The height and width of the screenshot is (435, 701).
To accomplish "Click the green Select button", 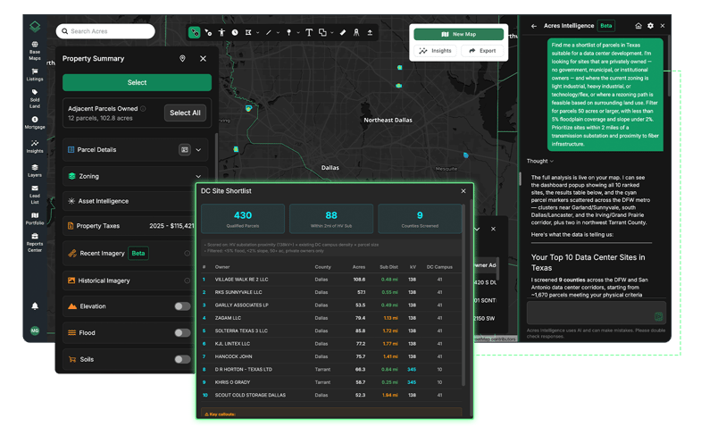I will coord(137,82).
